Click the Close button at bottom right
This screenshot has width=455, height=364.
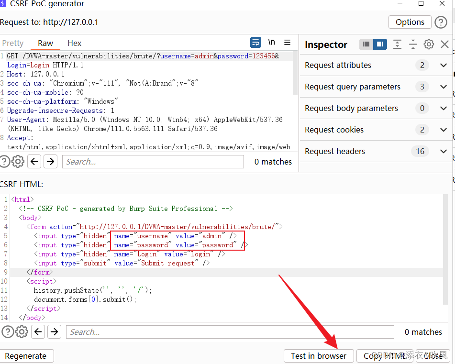pos(433,356)
